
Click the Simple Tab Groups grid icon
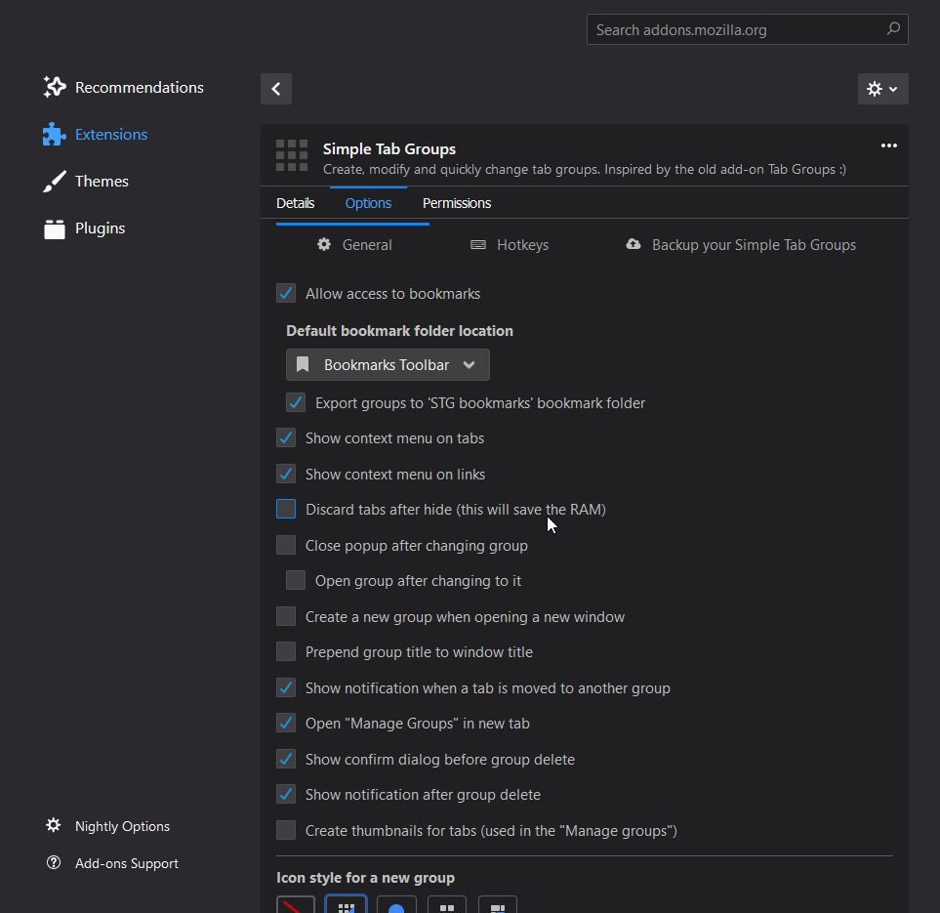pyautogui.click(x=292, y=155)
